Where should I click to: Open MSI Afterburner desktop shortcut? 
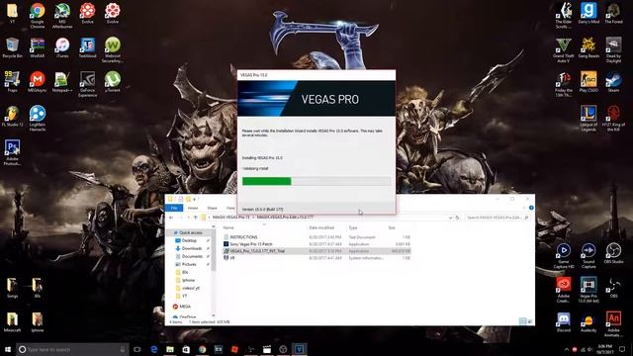tap(62, 15)
